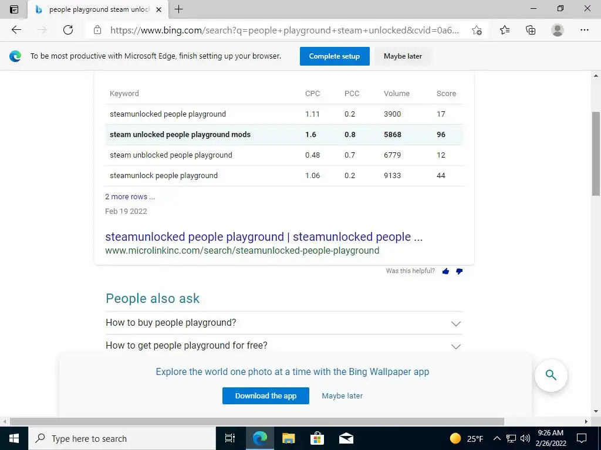Screen dimensions: 601x450
Task: Select 'steam unlocked people playground mods' row
Action: tap(284, 135)
